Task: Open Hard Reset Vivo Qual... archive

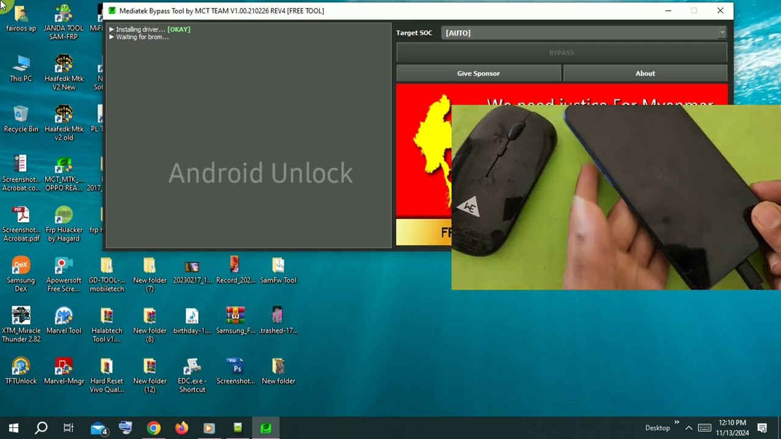Action: pos(107,376)
